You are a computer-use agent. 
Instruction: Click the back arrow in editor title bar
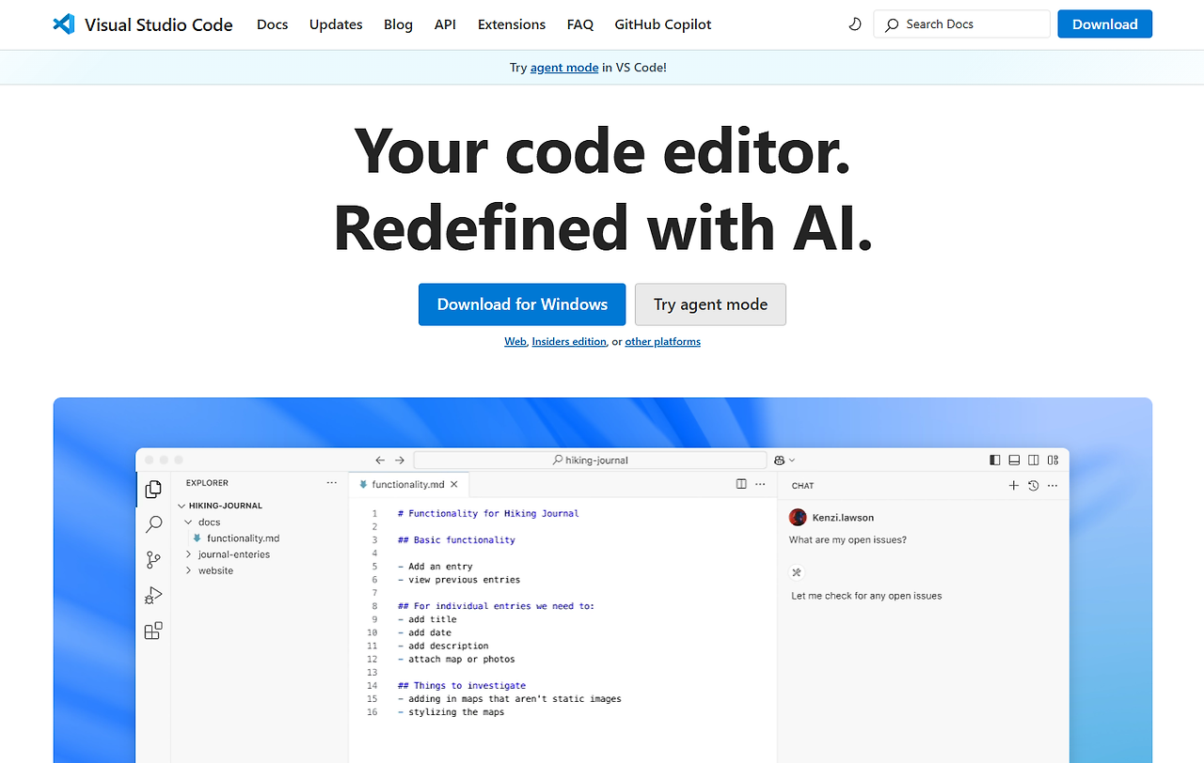click(380, 460)
